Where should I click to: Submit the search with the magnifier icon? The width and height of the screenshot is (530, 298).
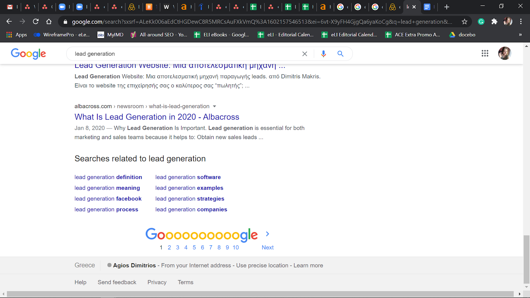coord(340,54)
